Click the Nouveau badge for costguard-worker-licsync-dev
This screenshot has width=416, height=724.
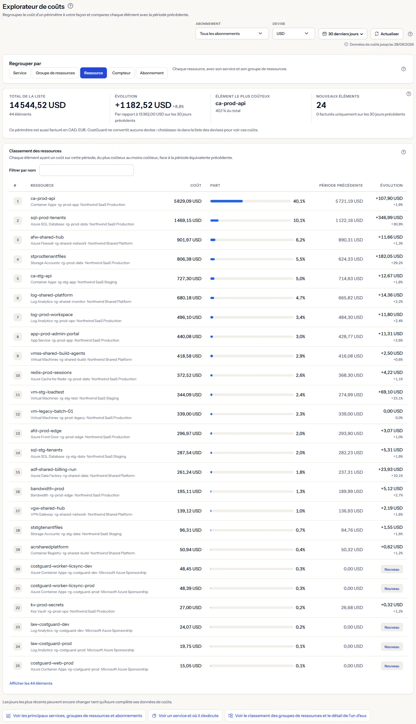click(x=392, y=569)
